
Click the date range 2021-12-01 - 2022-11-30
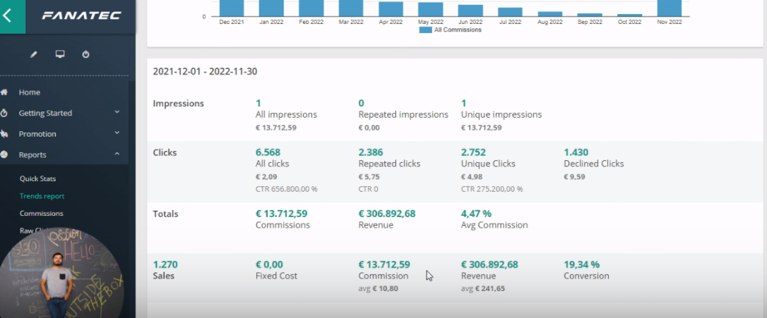click(x=205, y=72)
